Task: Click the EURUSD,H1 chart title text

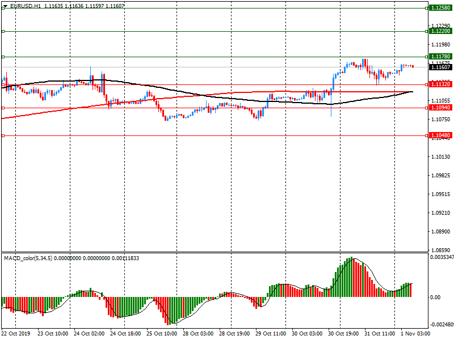Action: (x=26, y=5)
